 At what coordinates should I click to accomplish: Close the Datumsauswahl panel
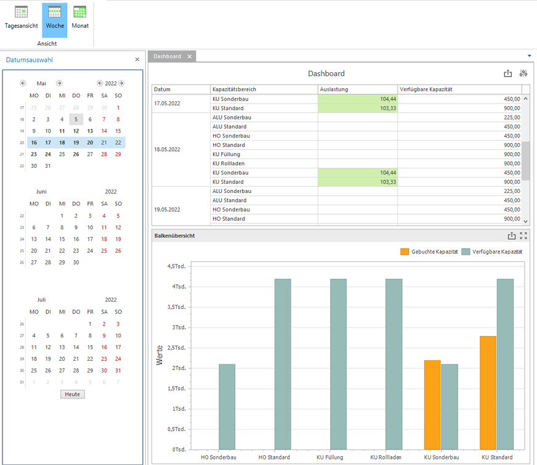tap(137, 60)
